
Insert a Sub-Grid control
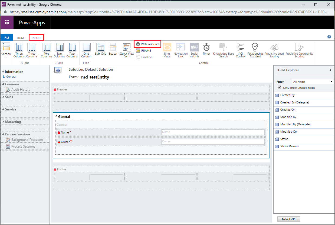[x=101, y=49]
